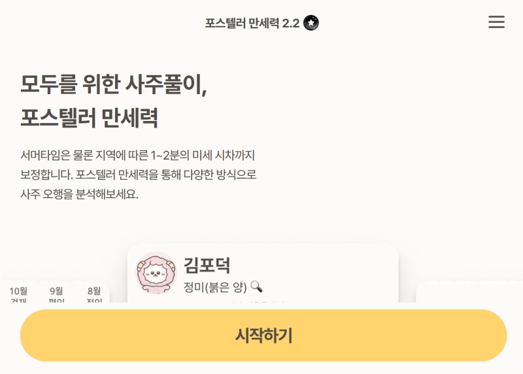Click the large heading line 포스텔러 만세력
Image resolution: width=523 pixels, height=374 pixels.
(89, 118)
